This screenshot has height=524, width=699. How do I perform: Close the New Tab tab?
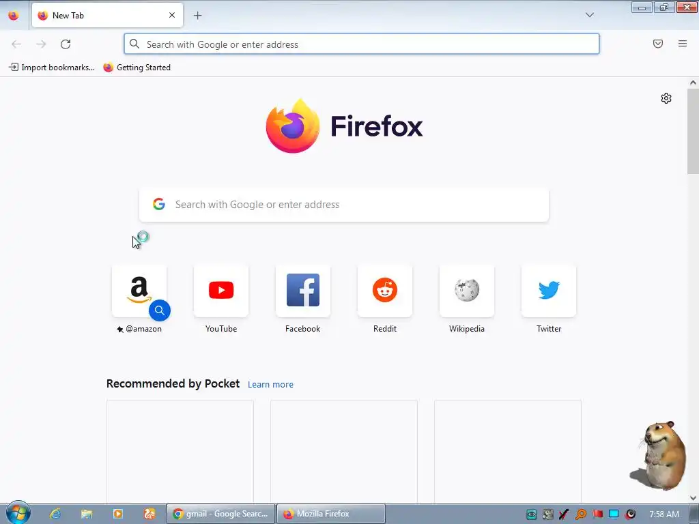tap(172, 15)
